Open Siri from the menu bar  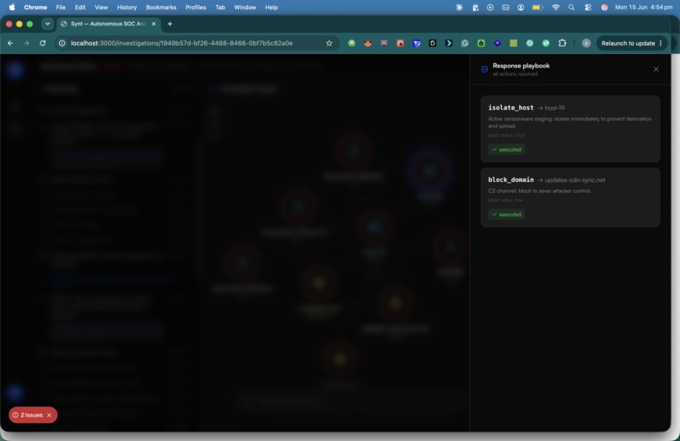click(604, 8)
